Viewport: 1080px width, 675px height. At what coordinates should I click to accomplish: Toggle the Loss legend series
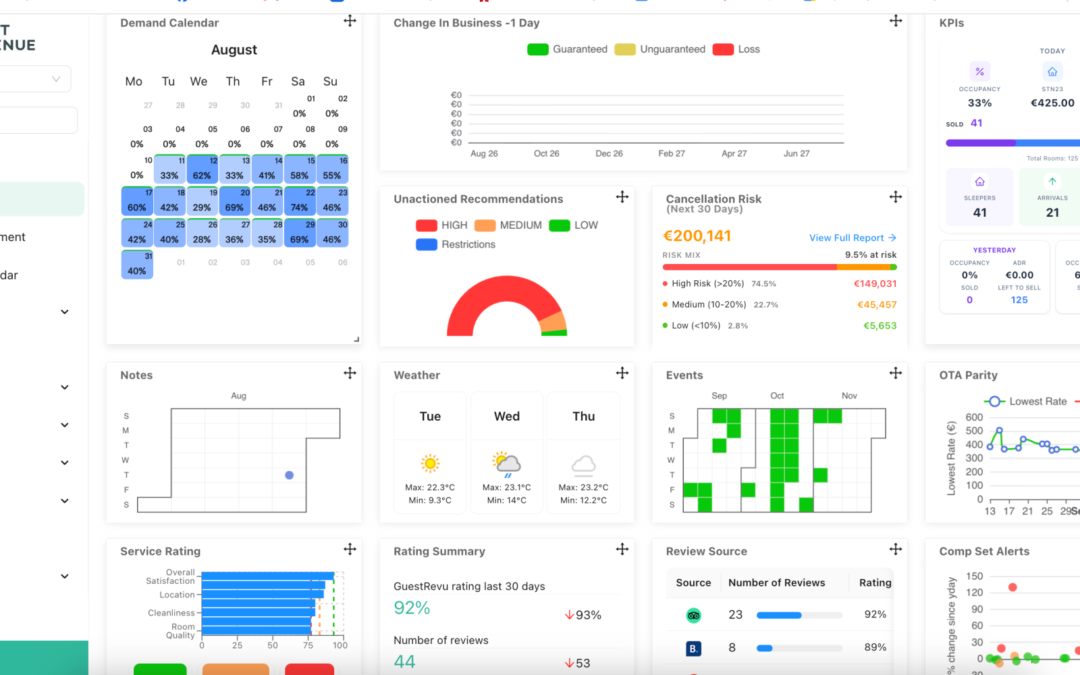(736, 49)
